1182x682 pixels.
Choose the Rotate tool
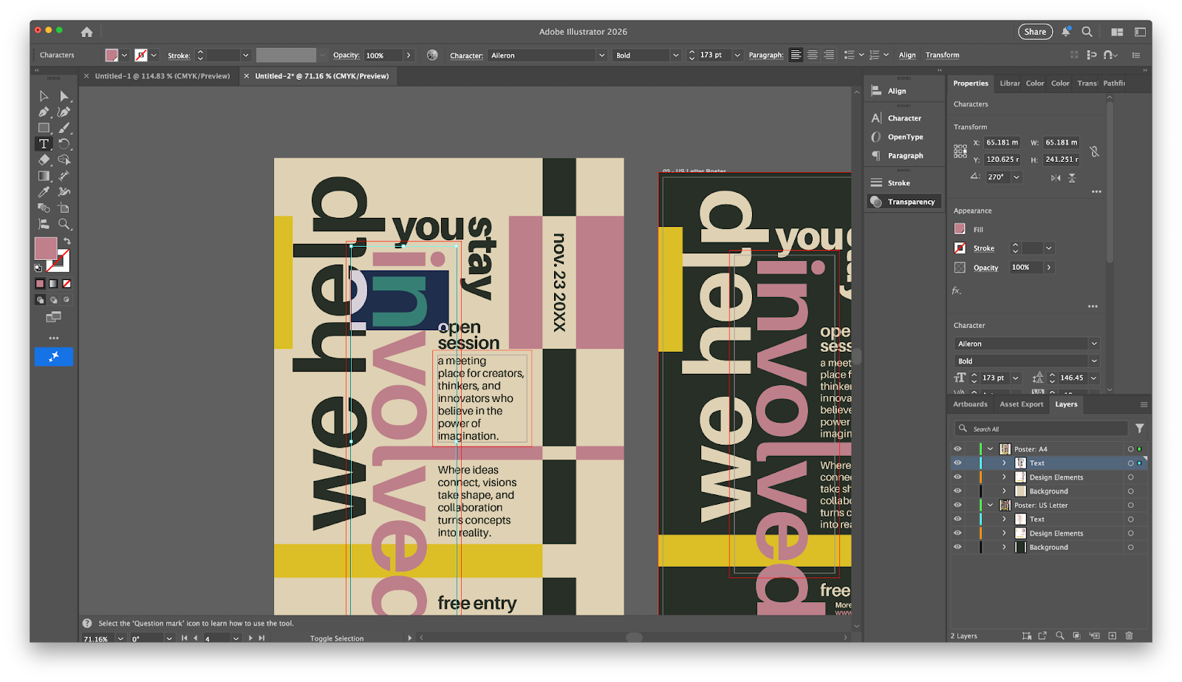tap(64, 143)
